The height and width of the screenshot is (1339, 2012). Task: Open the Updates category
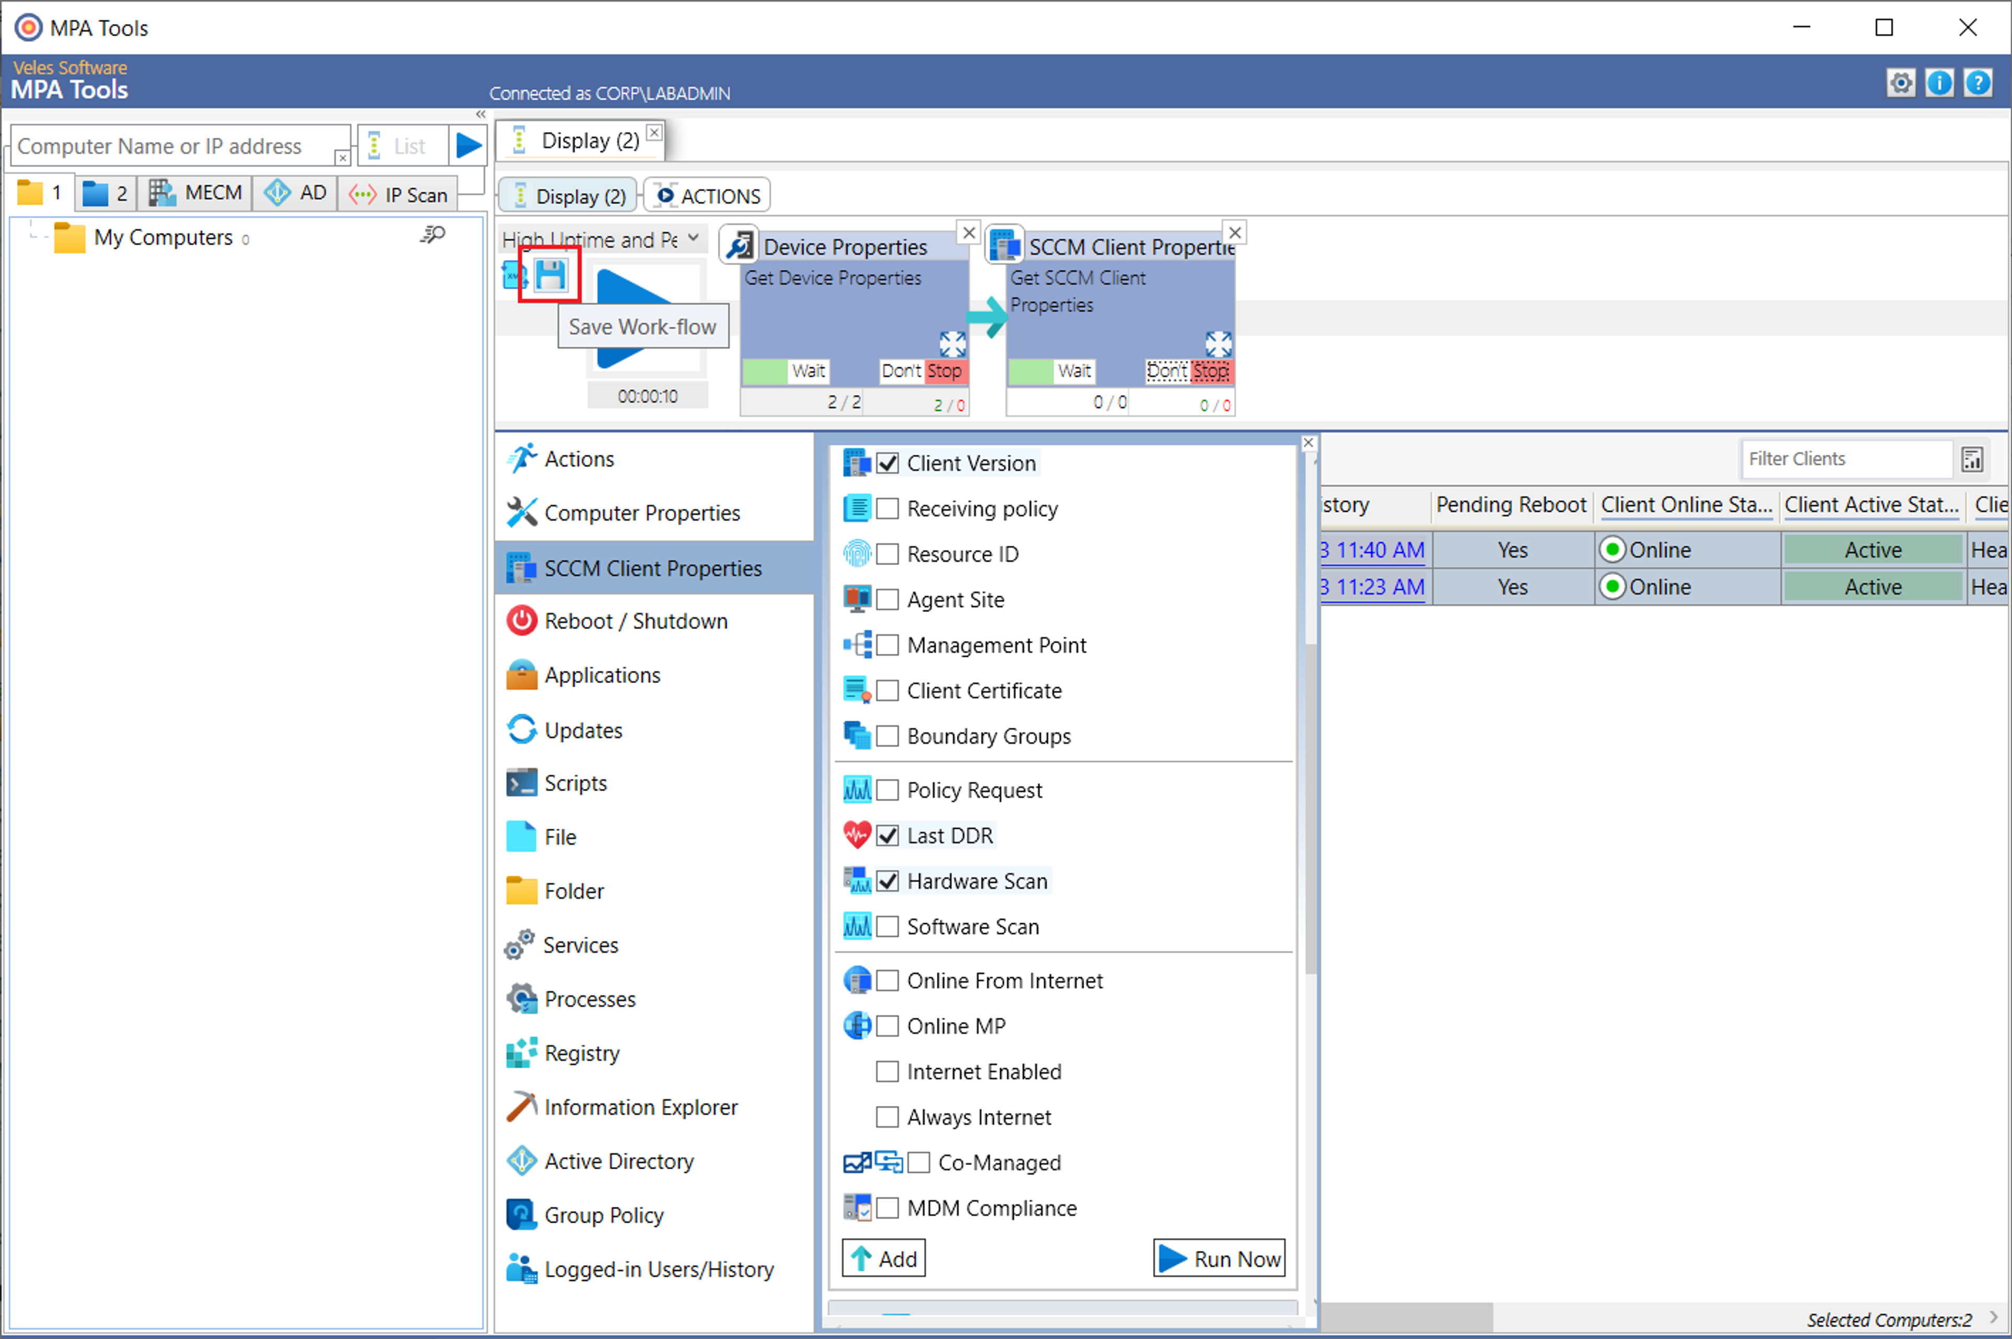[654, 730]
